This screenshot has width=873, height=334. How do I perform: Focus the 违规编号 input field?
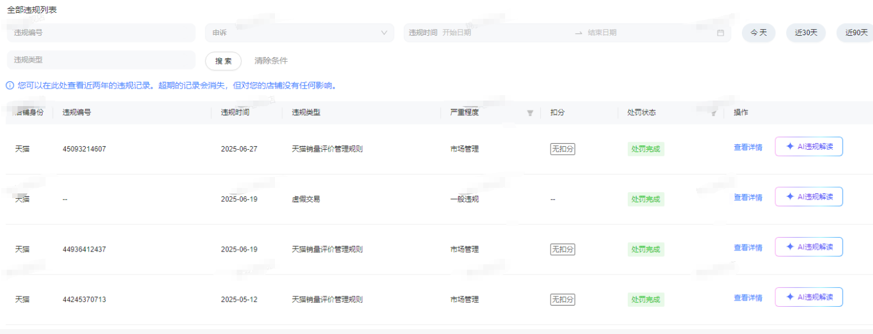[101, 33]
